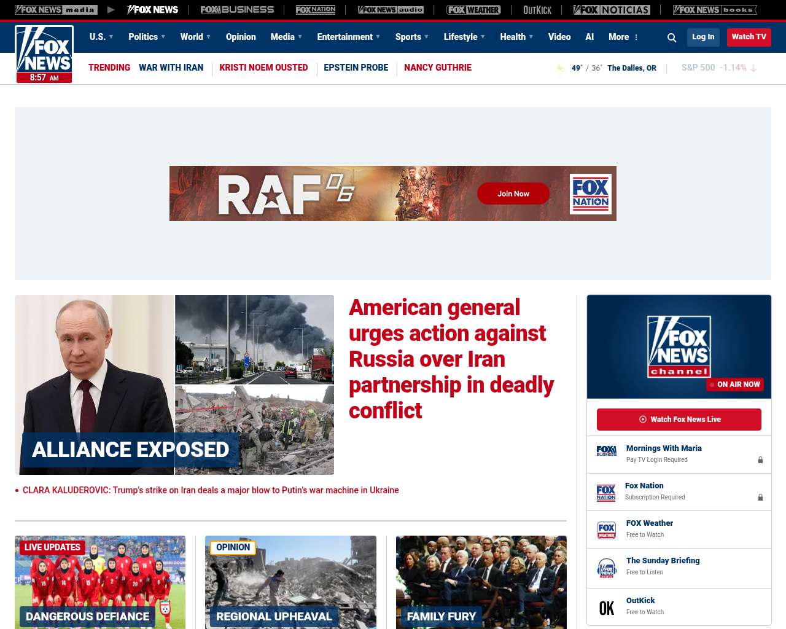
Task: Open Fox Weather logo in top bar
Action: coord(473,10)
